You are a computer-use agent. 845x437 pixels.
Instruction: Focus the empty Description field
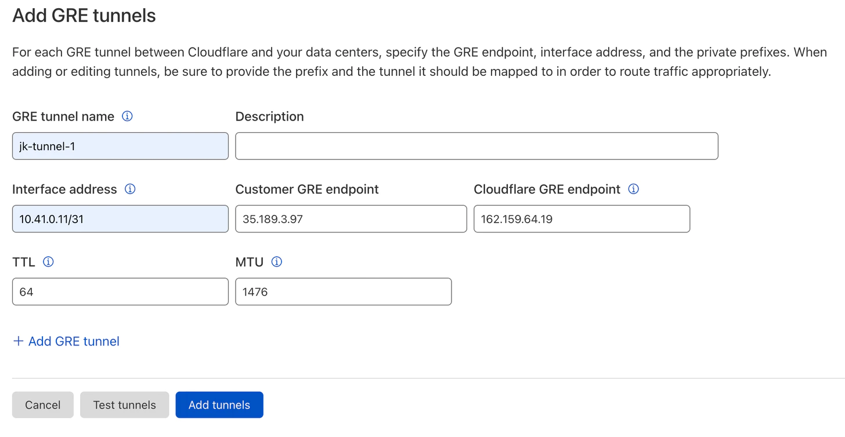click(476, 146)
